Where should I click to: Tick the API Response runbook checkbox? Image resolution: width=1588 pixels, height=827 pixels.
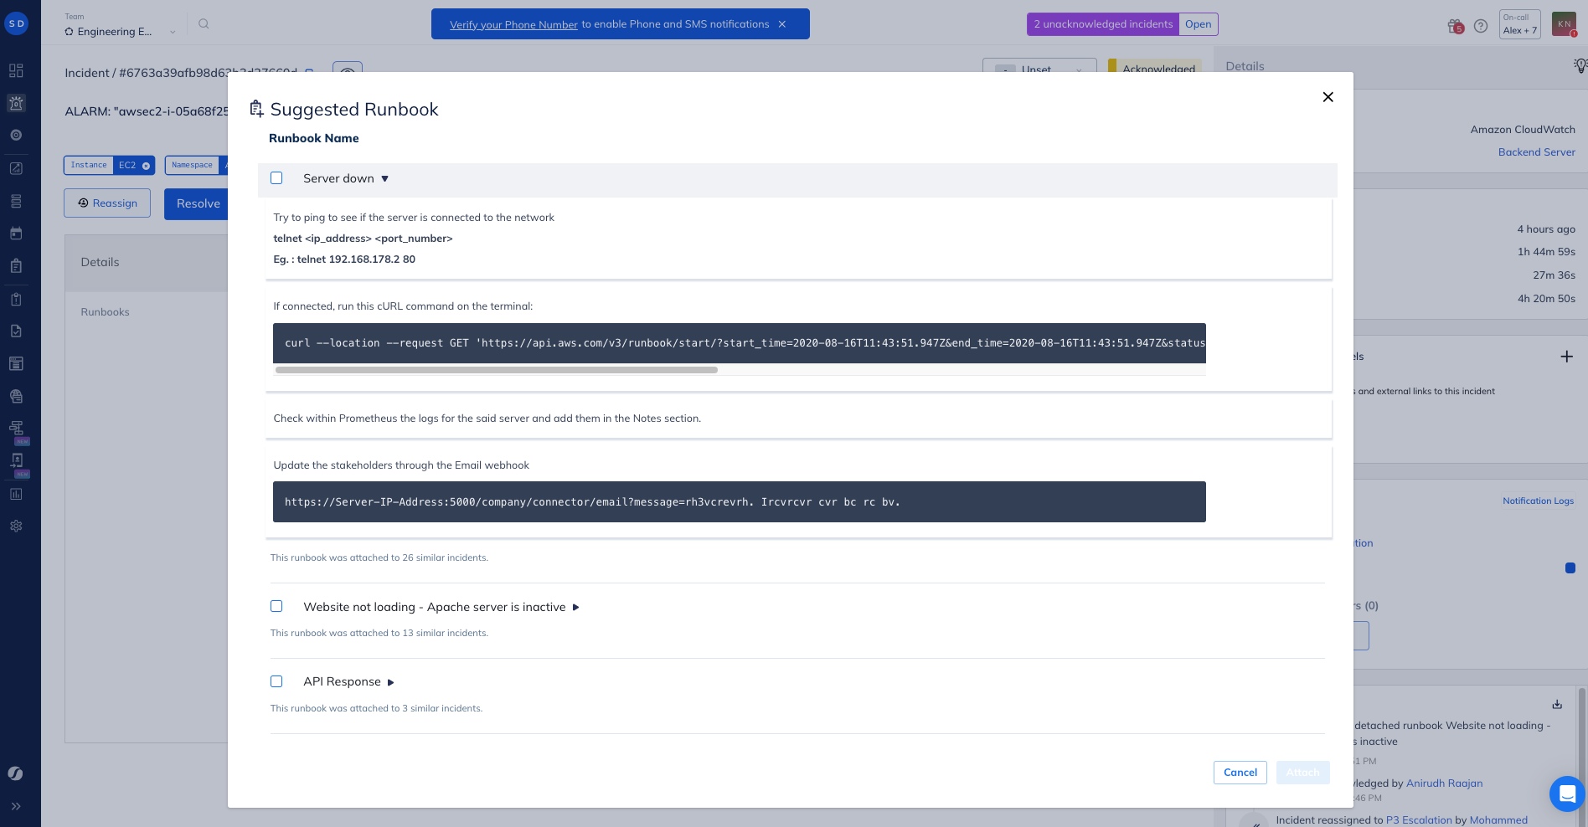click(x=276, y=681)
